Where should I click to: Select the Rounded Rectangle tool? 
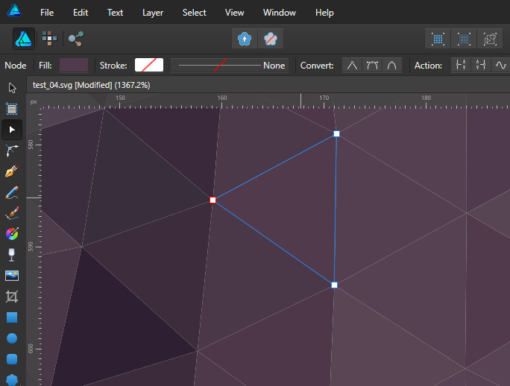(12, 359)
